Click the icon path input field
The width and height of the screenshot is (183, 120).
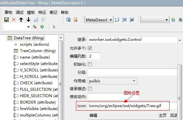pos(133,106)
